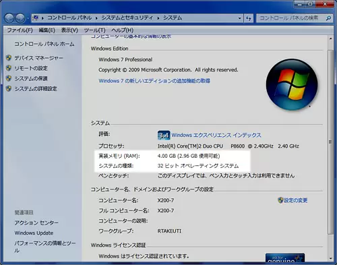Click the control panel icon in address bar
This screenshot has width=337, height=265.
click(x=36, y=18)
